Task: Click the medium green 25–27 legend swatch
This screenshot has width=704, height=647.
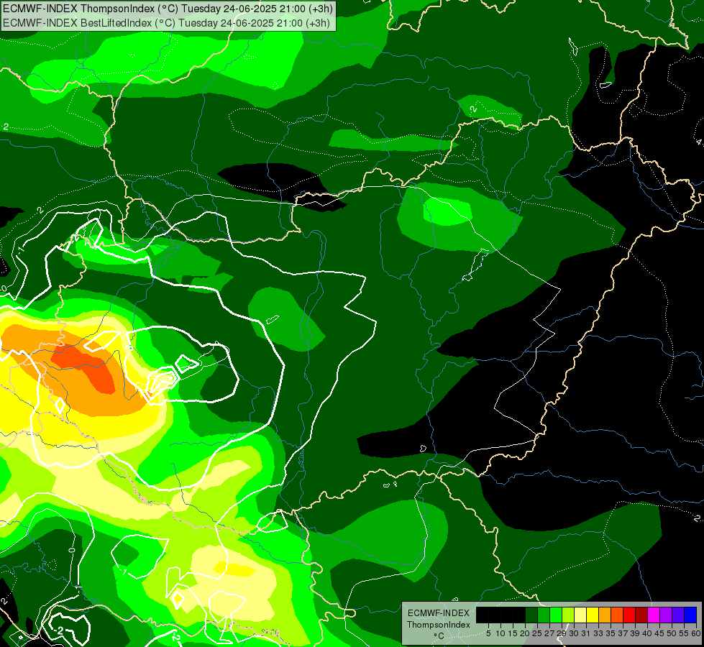Action: click(x=543, y=615)
